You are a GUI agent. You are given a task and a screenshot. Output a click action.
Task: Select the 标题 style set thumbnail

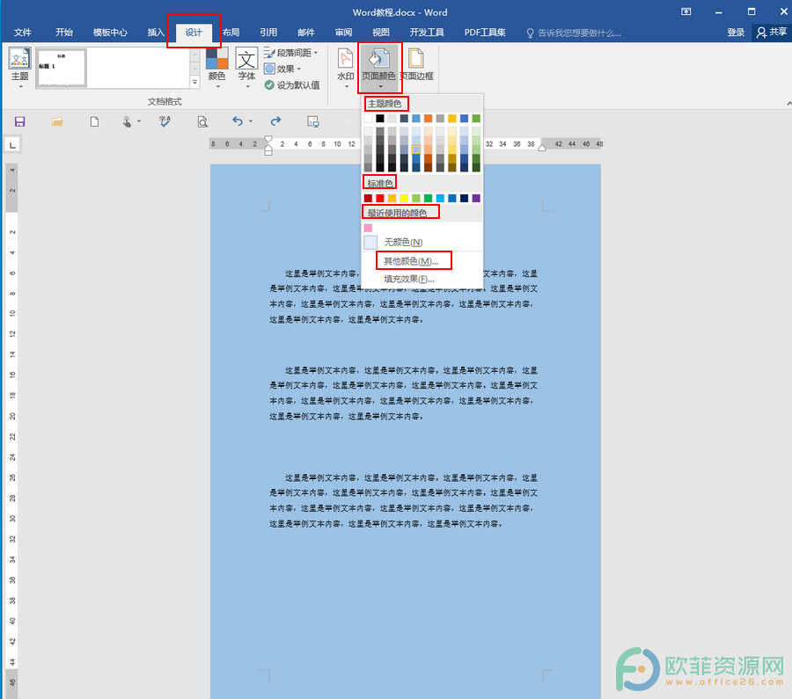pyautogui.click(x=62, y=68)
